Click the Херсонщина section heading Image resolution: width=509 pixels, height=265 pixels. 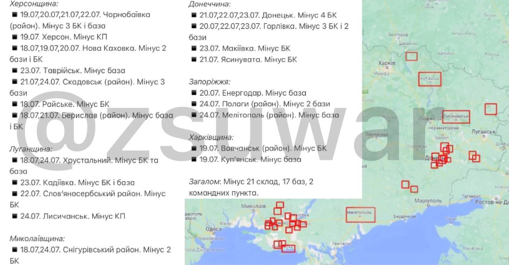click(x=33, y=4)
